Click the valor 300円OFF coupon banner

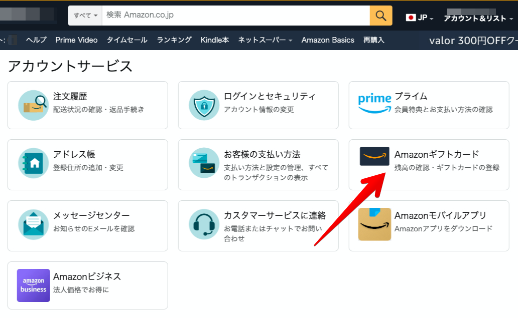pos(473,41)
